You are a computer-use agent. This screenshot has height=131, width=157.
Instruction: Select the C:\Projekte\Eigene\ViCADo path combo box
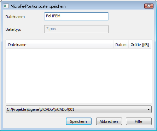coord(78,109)
